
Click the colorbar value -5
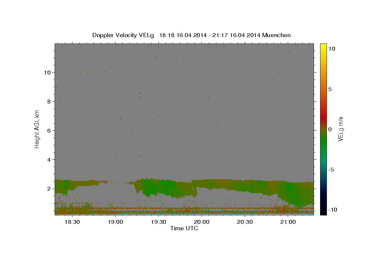click(x=331, y=170)
